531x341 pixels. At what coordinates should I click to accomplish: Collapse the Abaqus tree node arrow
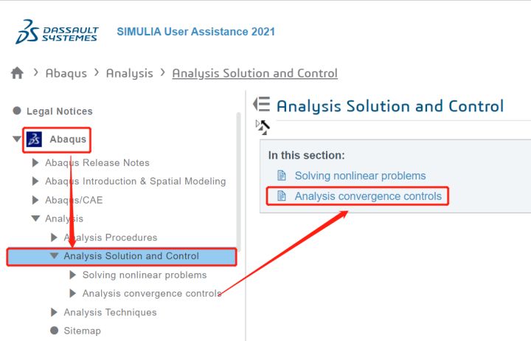(16, 139)
